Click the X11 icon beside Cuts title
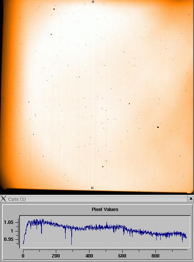 pyautogui.click(x=3, y=199)
